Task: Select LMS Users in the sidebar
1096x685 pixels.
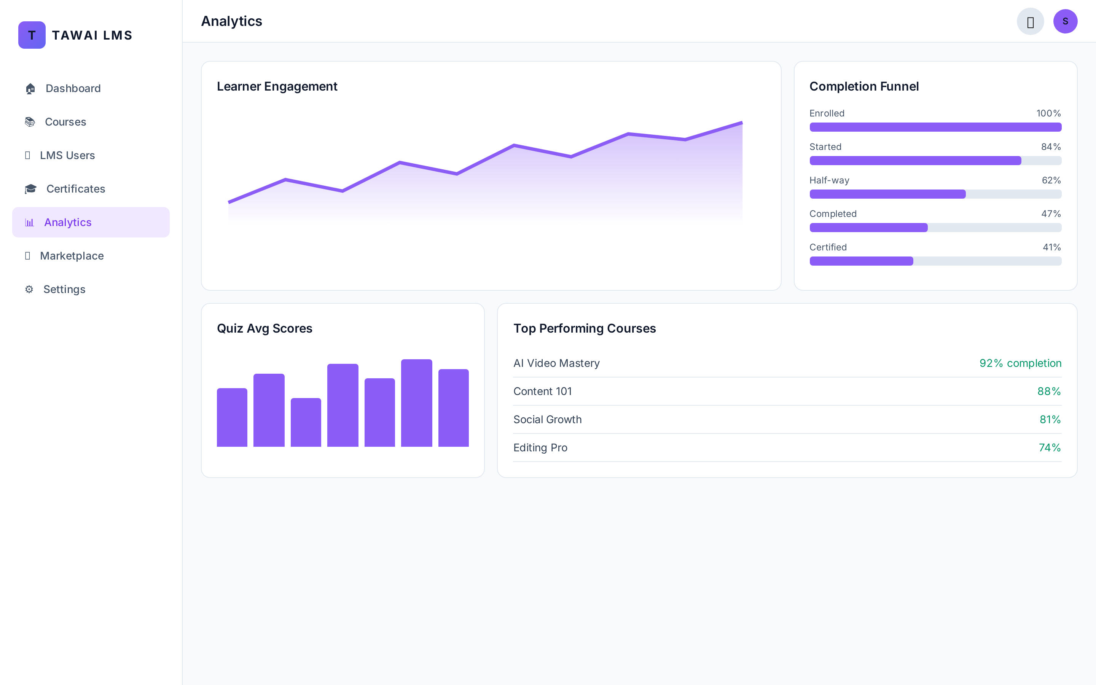Action: 91,155
